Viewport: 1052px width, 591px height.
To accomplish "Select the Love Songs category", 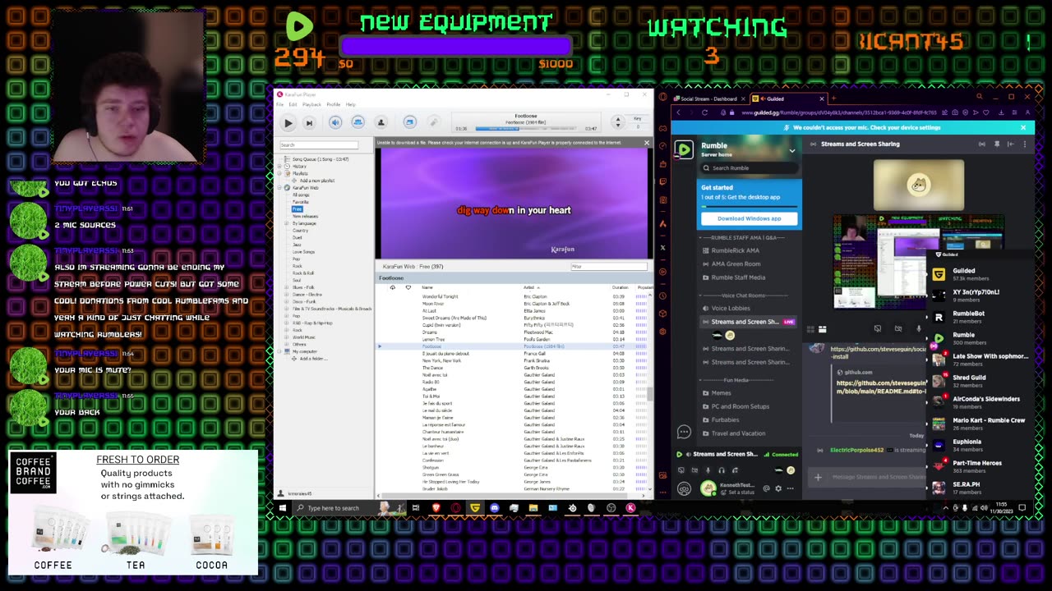I will (x=303, y=252).
